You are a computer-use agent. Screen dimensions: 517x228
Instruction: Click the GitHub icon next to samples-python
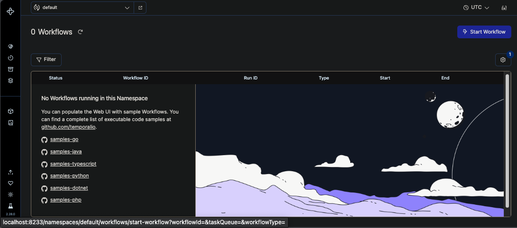(x=44, y=176)
